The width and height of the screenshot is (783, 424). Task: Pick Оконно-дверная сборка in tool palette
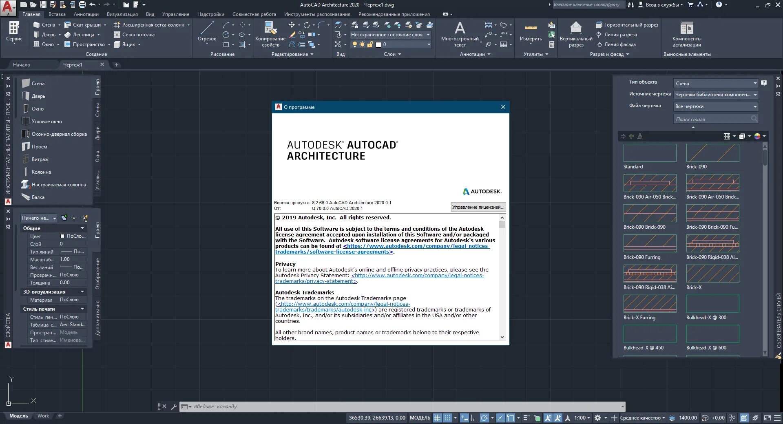pos(53,134)
